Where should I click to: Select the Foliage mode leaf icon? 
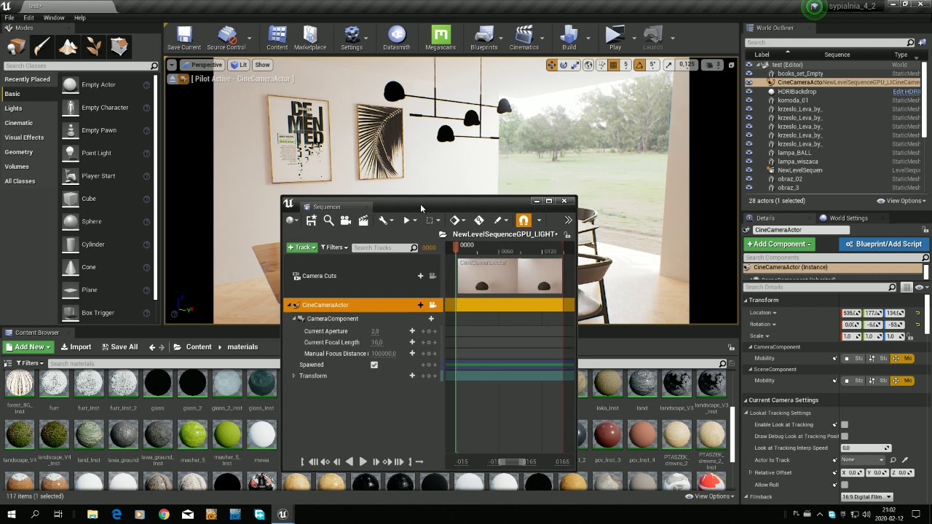click(x=94, y=47)
